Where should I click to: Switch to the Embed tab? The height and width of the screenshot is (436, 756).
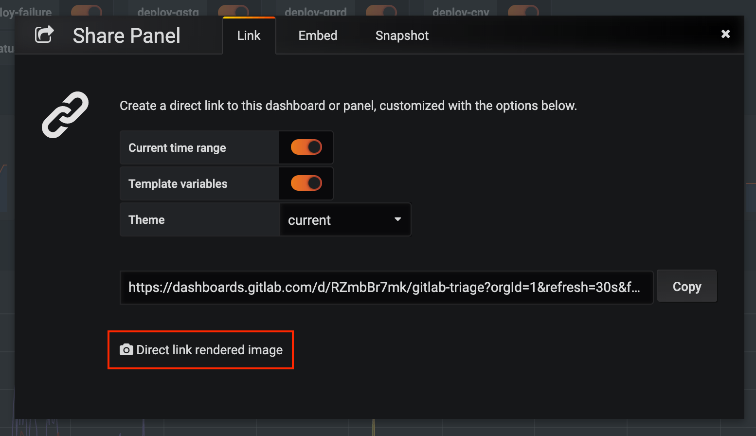point(317,35)
